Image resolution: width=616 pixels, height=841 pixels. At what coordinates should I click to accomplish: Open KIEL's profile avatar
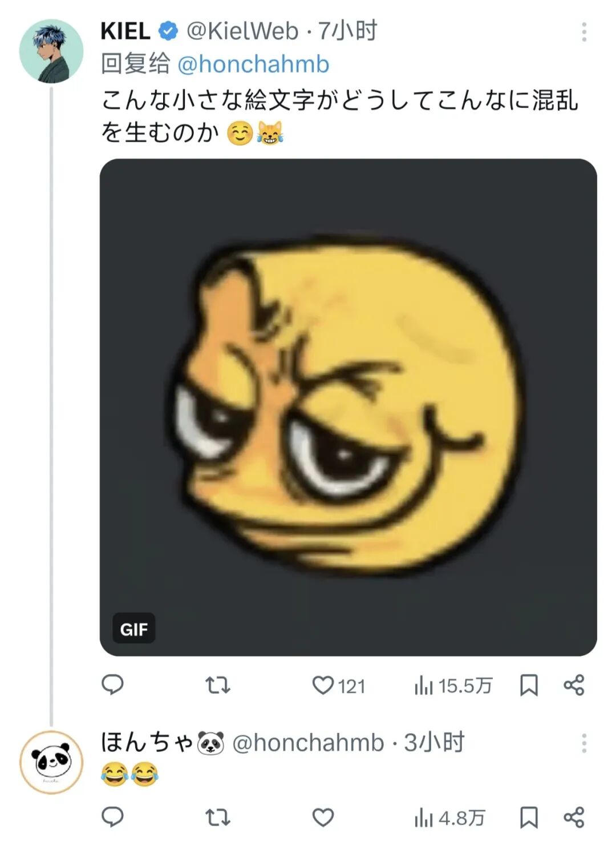51,51
